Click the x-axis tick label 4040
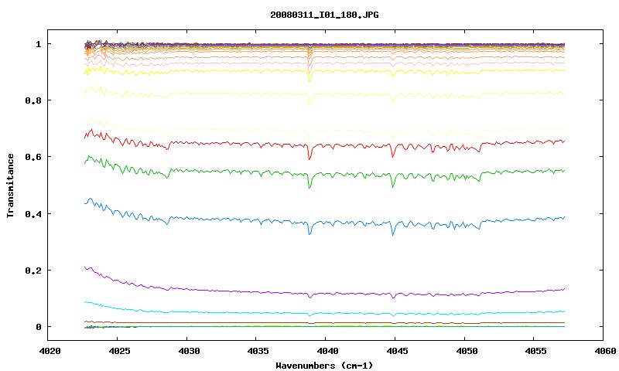The height and width of the screenshot is (371, 619). click(x=327, y=351)
